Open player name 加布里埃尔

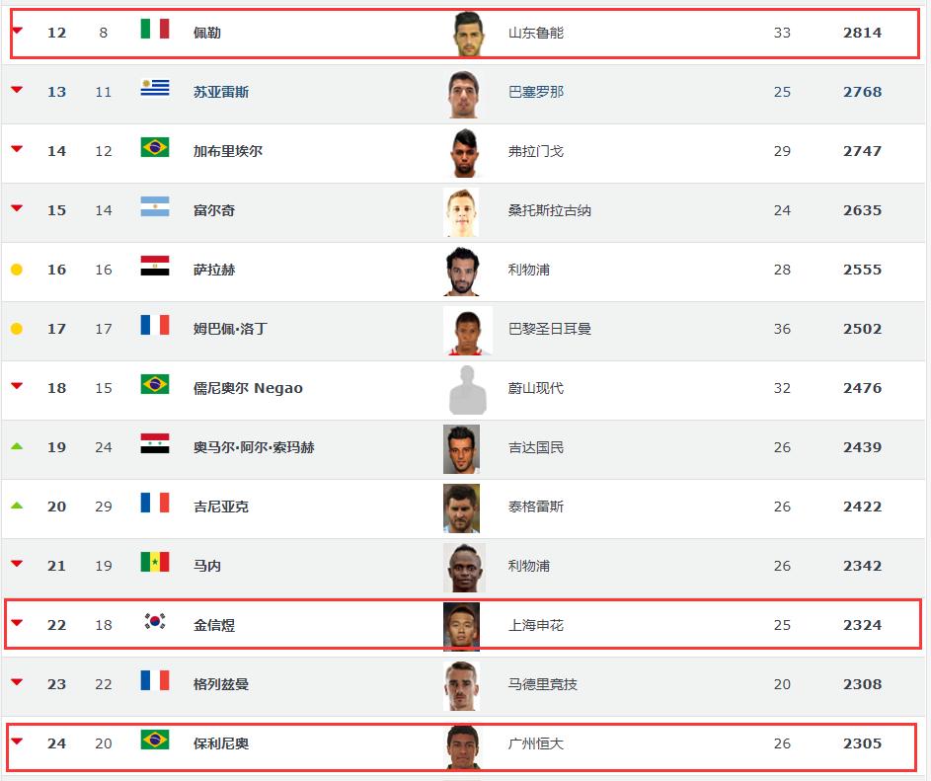click(228, 151)
